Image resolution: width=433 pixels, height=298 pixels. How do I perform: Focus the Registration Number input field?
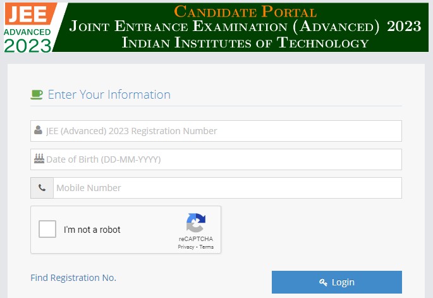pos(221,131)
